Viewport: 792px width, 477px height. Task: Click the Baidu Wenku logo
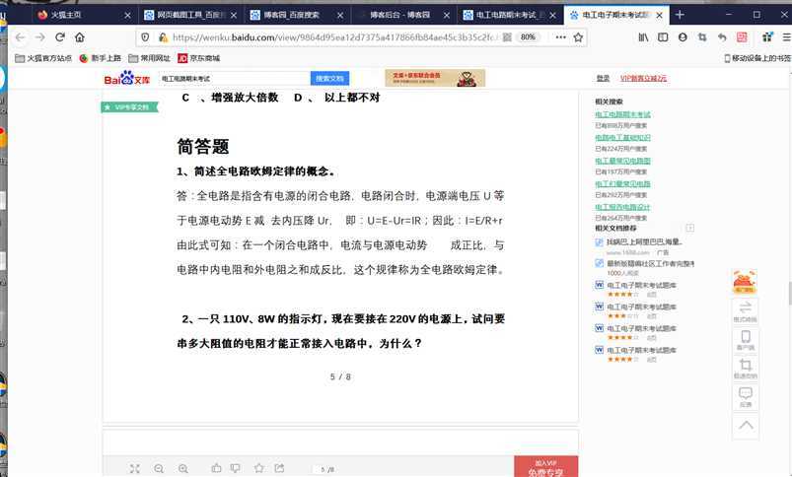(x=127, y=78)
